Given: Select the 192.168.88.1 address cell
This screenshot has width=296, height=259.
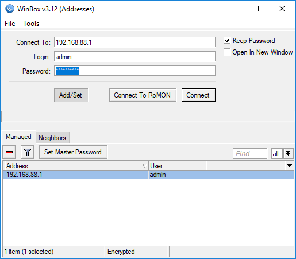Looking at the screenshot, I should click(x=76, y=175).
